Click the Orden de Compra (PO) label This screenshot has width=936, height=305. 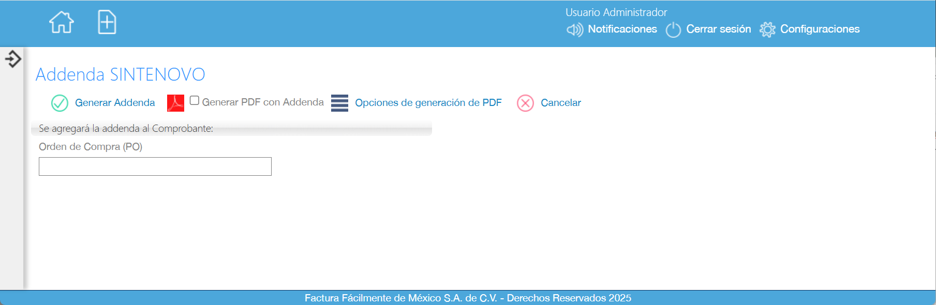coord(91,147)
